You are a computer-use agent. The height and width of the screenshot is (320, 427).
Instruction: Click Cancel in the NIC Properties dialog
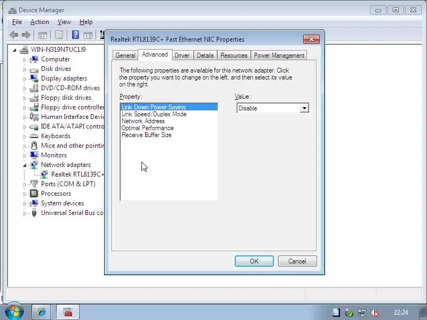tap(297, 261)
